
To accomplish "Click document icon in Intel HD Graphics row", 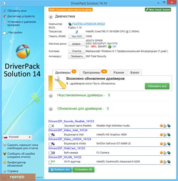I will [165, 135].
